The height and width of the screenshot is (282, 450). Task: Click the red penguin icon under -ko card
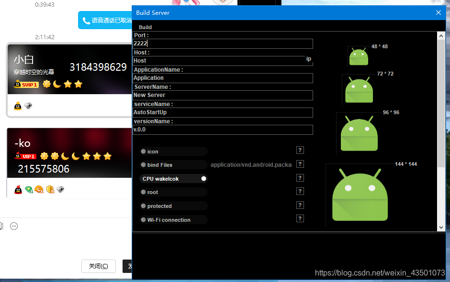click(18, 189)
